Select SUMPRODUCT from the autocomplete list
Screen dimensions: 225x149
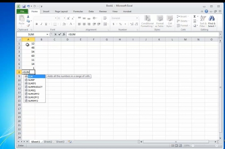(x=35, y=87)
